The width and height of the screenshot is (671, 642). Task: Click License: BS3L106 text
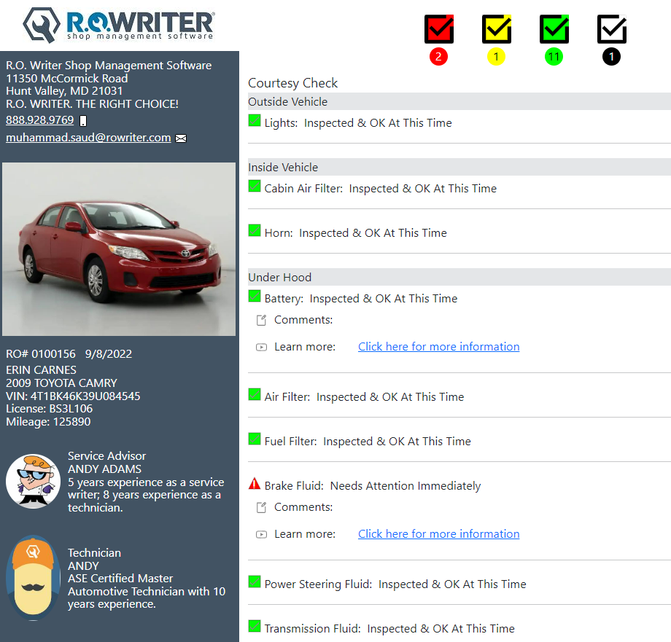(x=49, y=409)
